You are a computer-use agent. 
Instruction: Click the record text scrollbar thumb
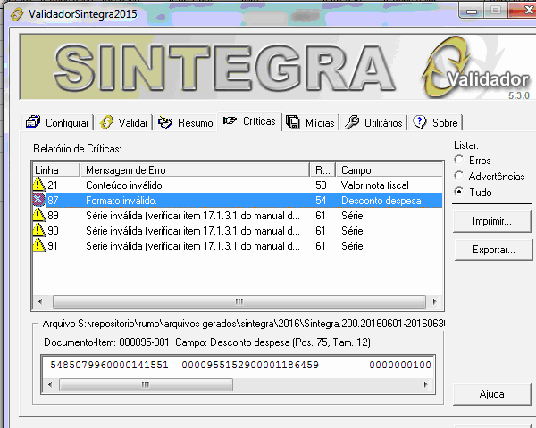click(x=146, y=384)
